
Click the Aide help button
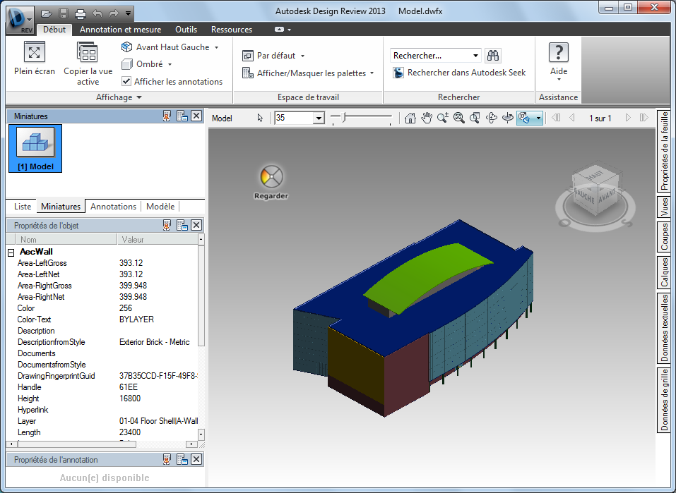click(x=558, y=61)
